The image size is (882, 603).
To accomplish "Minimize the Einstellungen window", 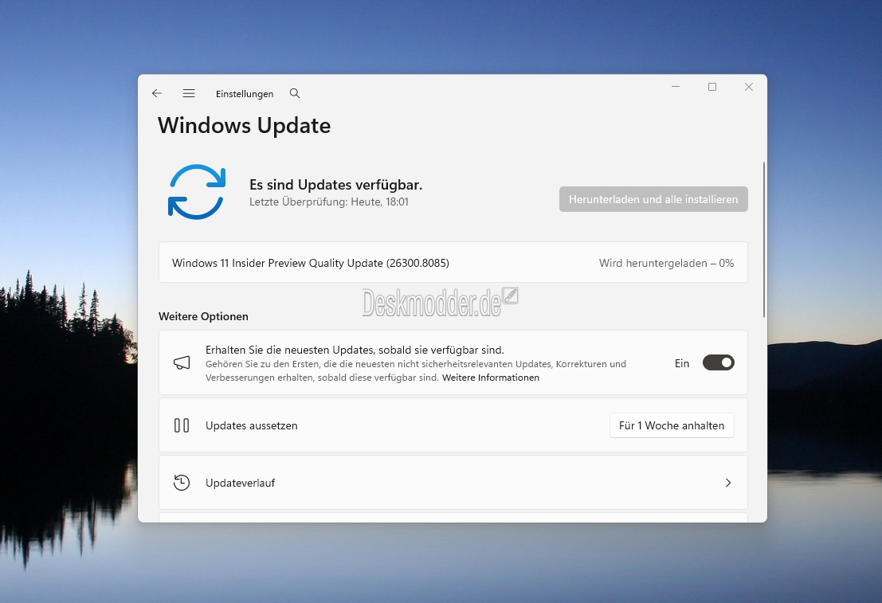I will tap(676, 87).
